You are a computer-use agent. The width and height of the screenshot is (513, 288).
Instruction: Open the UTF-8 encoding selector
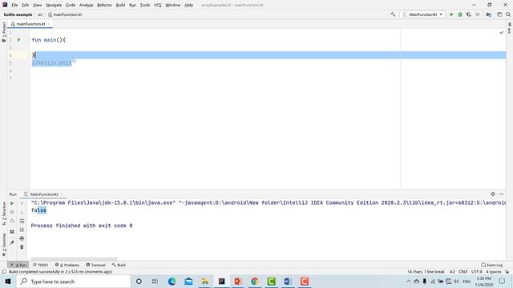click(477, 272)
